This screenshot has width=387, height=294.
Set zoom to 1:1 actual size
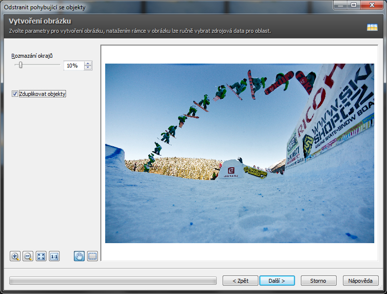pyautogui.click(x=54, y=256)
